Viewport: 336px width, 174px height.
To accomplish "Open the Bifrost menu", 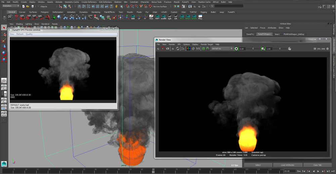I will (216, 2).
